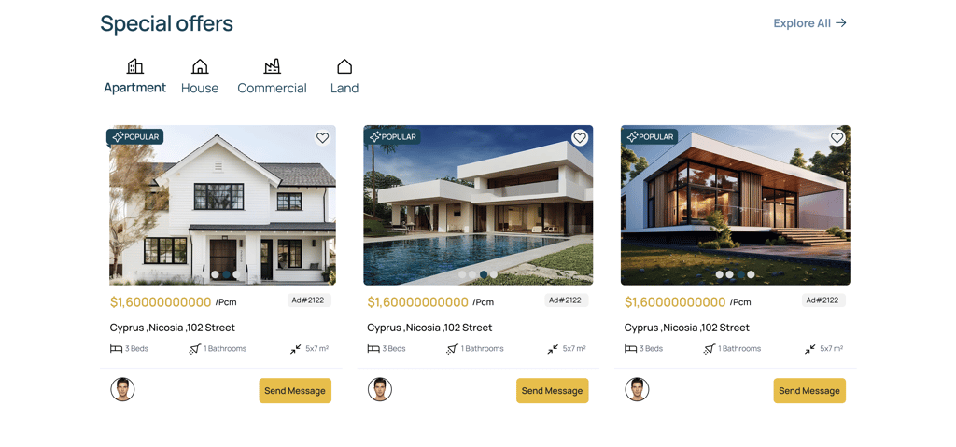Open agent avatar on middle listing card
The height and width of the screenshot is (447, 956).
pos(380,389)
